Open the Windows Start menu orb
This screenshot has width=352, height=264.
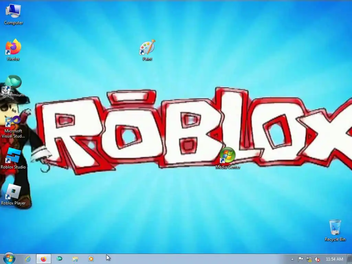9,258
